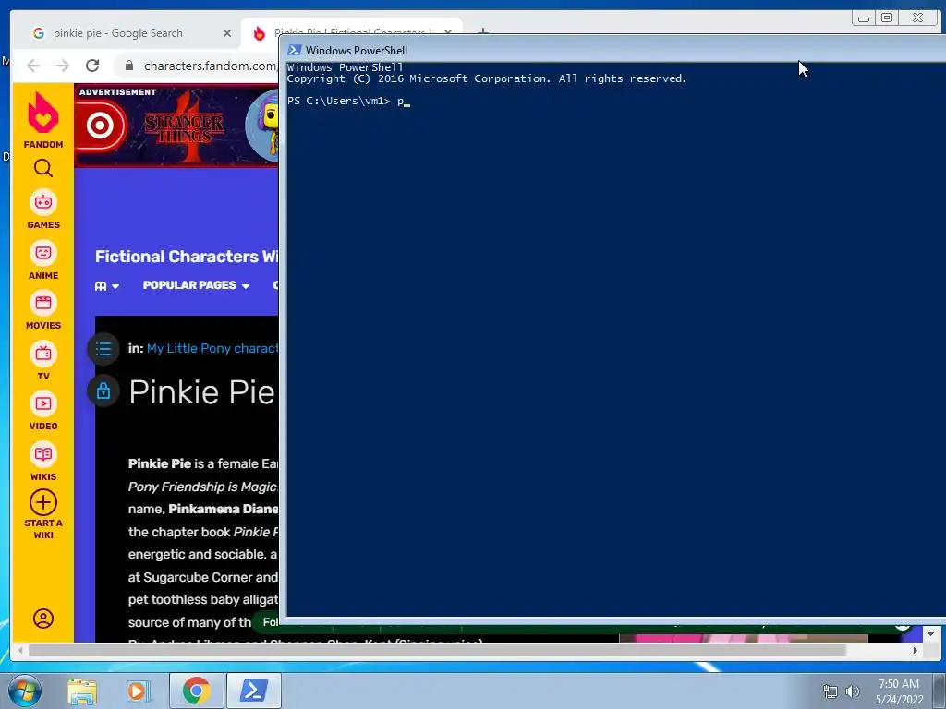Close the Pinkie Pie Fandom tab
946x709 pixels.
(448, 32)
